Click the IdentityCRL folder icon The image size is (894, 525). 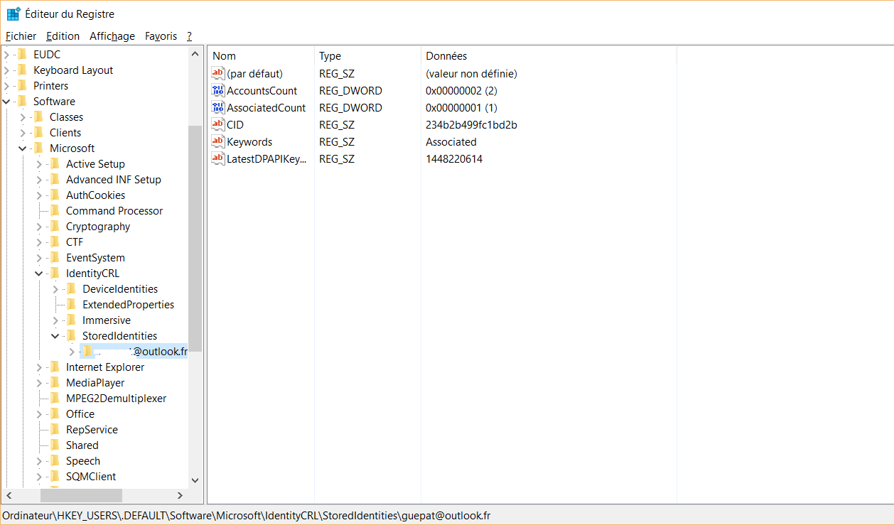click(x=55, y=273)
